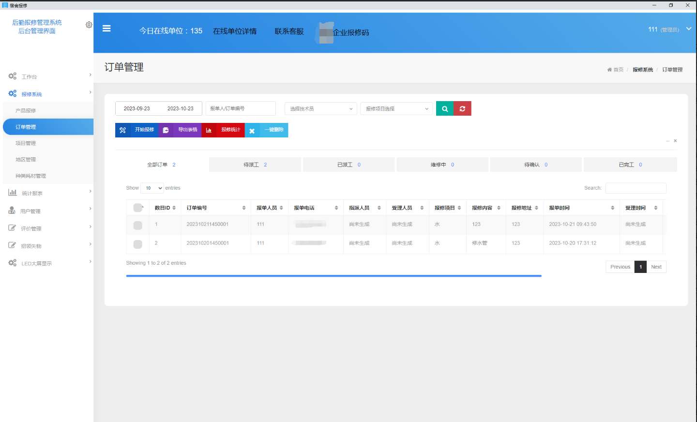Change entries count via the Show dropdown

152,188
